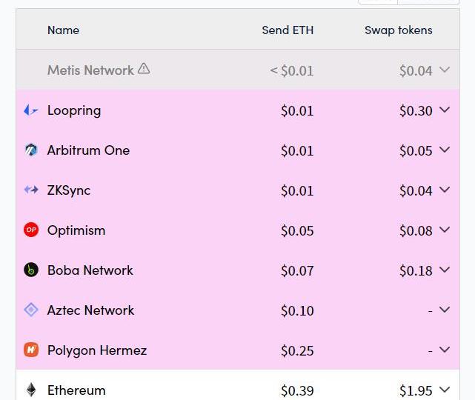Image resolution: width=475 pixels, height=400 pixels.
Task: Click the orange Polygon Hermez icon
Action: [x=31, y=350]
